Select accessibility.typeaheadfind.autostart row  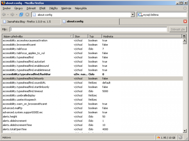92,62
